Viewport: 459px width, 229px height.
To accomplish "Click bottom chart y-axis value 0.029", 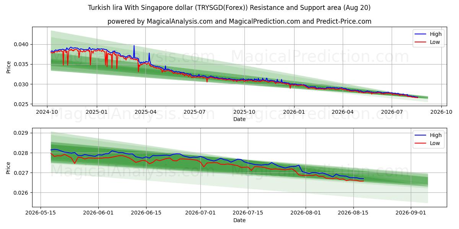I will click(x=21, y=133).
